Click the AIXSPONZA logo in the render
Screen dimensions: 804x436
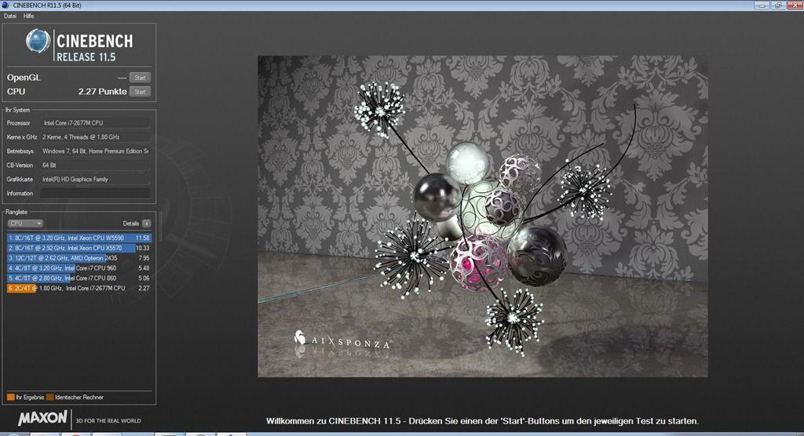click(x=342, y=340)
